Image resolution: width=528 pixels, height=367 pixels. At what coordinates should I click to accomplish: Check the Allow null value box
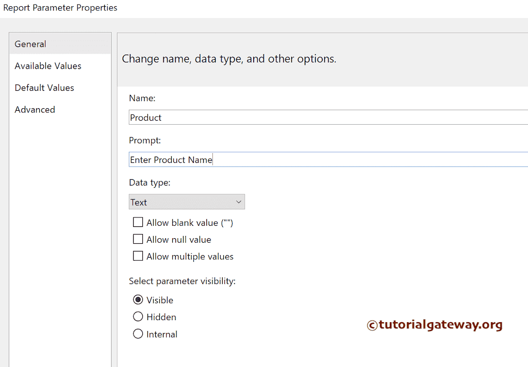pos(138,239)
